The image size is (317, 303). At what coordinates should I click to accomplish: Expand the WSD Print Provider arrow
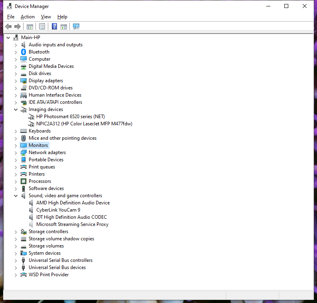pos(16,275)
